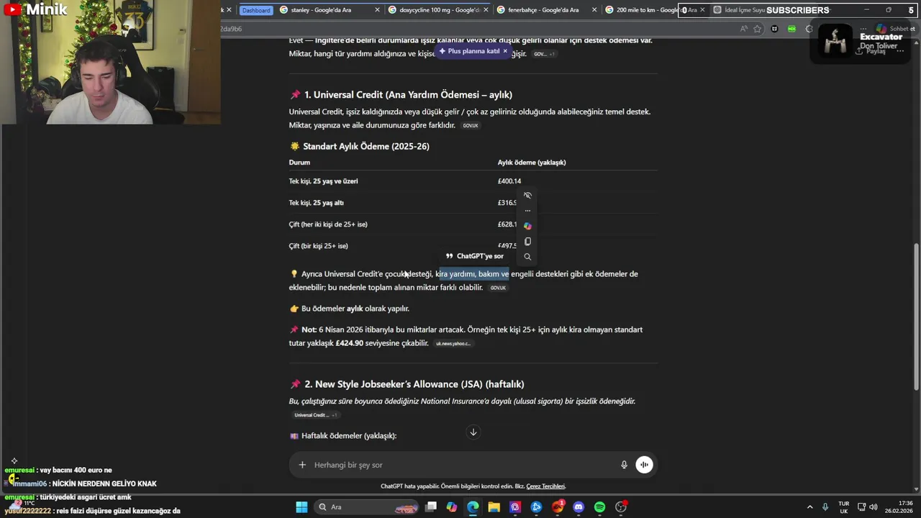The image size is (921, 518).
Task: Switch to the Dashboard tab
Action: tap(256, 10)
